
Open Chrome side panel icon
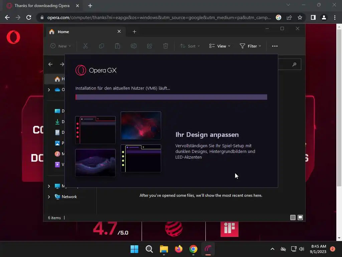coord(313,17)
